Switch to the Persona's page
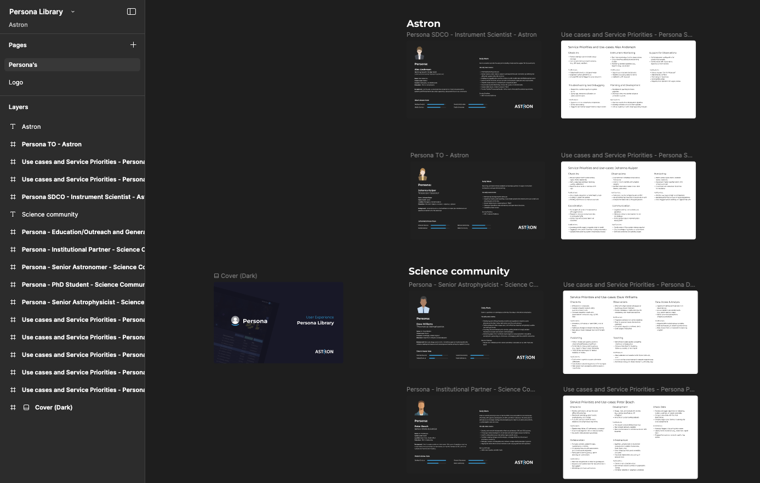This screenshot has height=483, width=760. [23, 65]
